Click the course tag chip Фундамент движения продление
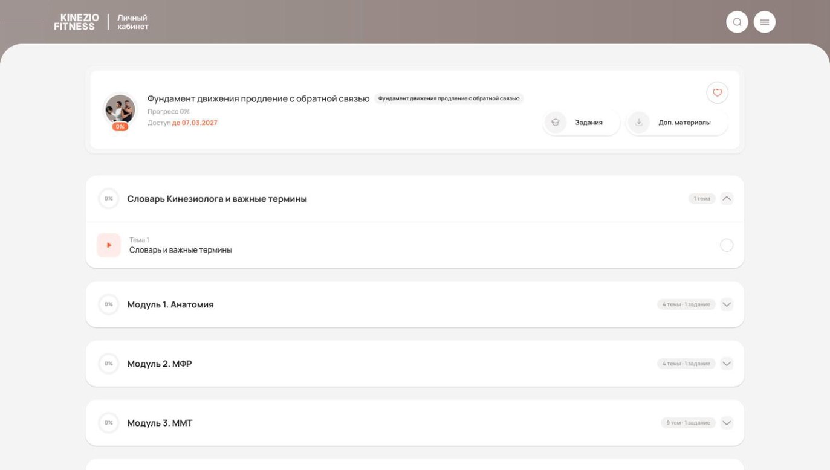This screenshot has height=470, width=830. point(449,98)
